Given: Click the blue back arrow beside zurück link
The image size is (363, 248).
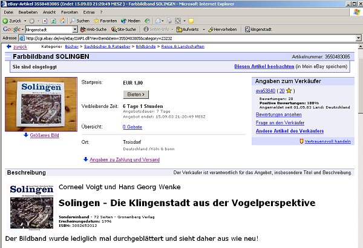Looking at the screenshot, I should point(9,47).
